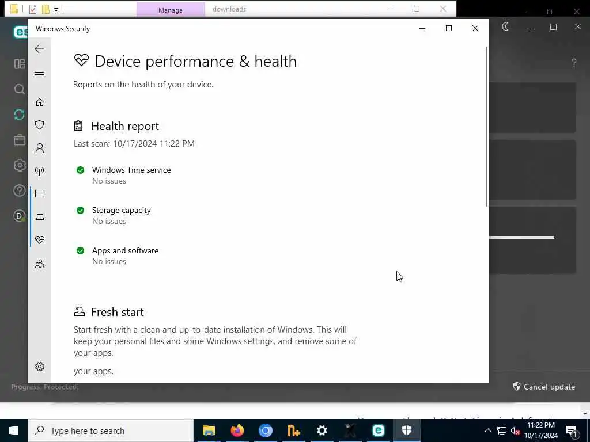
Task: Click the ESET help question mark sidebar icon
Action: click(19, 190)
